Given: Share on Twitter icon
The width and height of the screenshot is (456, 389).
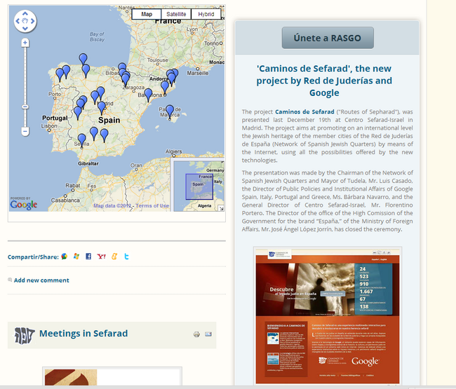Looking at the screenshot, I should point(126,257).
